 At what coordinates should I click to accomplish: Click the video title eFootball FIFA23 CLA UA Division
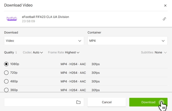tap(46, 17)
